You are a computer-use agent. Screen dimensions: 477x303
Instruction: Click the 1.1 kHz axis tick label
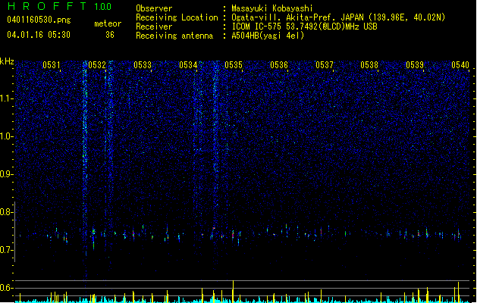[x=7, y=98]
